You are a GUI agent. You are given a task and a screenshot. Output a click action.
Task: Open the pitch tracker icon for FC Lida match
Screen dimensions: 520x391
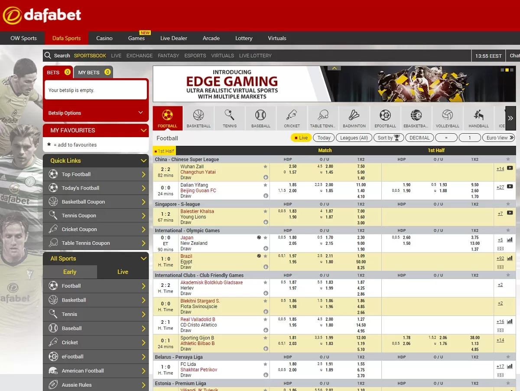[500, 375]
